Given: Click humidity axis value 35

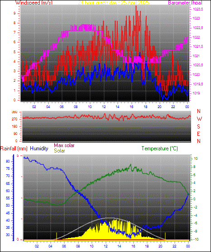Looking at the screenshot, I should pyautogui.click(x=8, y=228).
